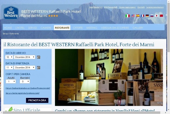Pick the Chinese flag language icon

161,16
